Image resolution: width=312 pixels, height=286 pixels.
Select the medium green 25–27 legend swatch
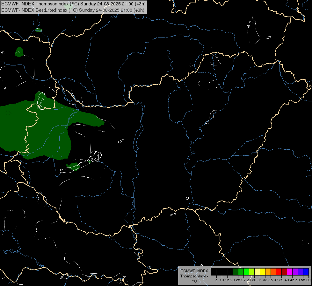click(x=241, y=272)
